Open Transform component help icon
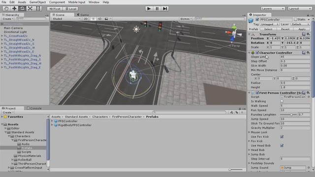Screen dimensions: 315x177 point(304,34)
